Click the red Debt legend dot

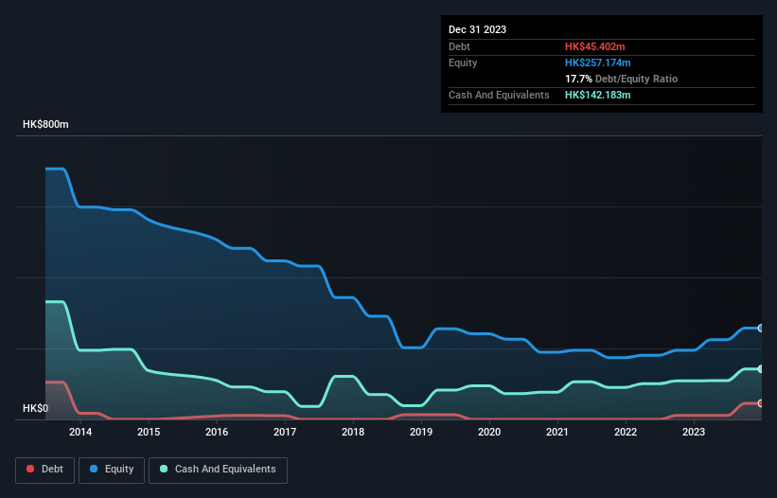(x=30, y=469)
